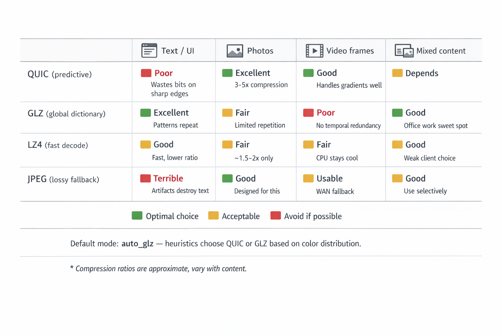The width and height of the screenshot is (502, 335).
Task: Click the yellow swatch beside Depends
Action: click(397, 73)
